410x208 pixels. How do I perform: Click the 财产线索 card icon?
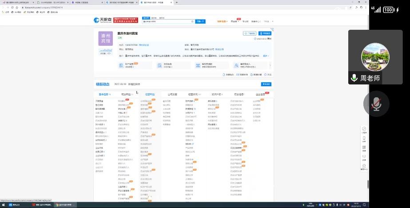pyautogui.click(x=120, y=65)
